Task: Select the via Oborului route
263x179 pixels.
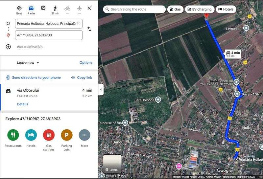Action: pos(49,97)
